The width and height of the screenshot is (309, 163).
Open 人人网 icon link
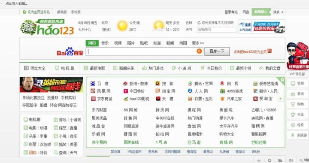coord(190,91)
